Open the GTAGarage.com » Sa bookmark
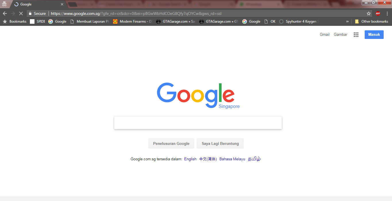 [x=175, y=21]
